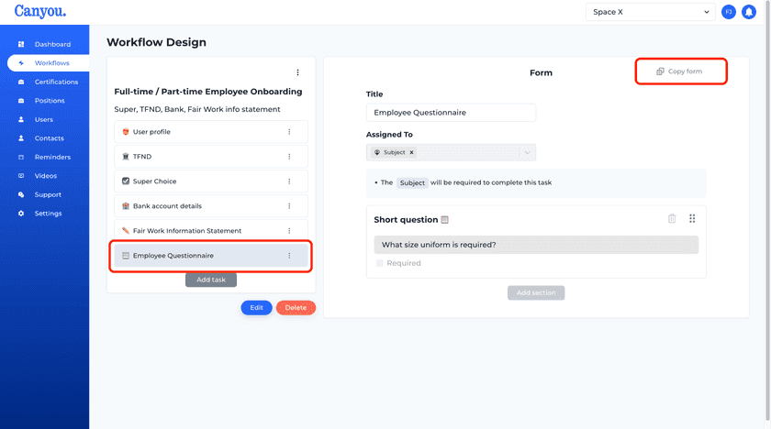The height and width of the screenshot is (429, 771).
Task: Remove the Subject tag with its x
Action: tap(411, 152)
